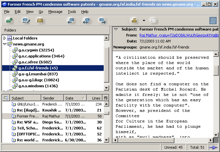
Task: Open the Message menu
Action: [55, 12]
